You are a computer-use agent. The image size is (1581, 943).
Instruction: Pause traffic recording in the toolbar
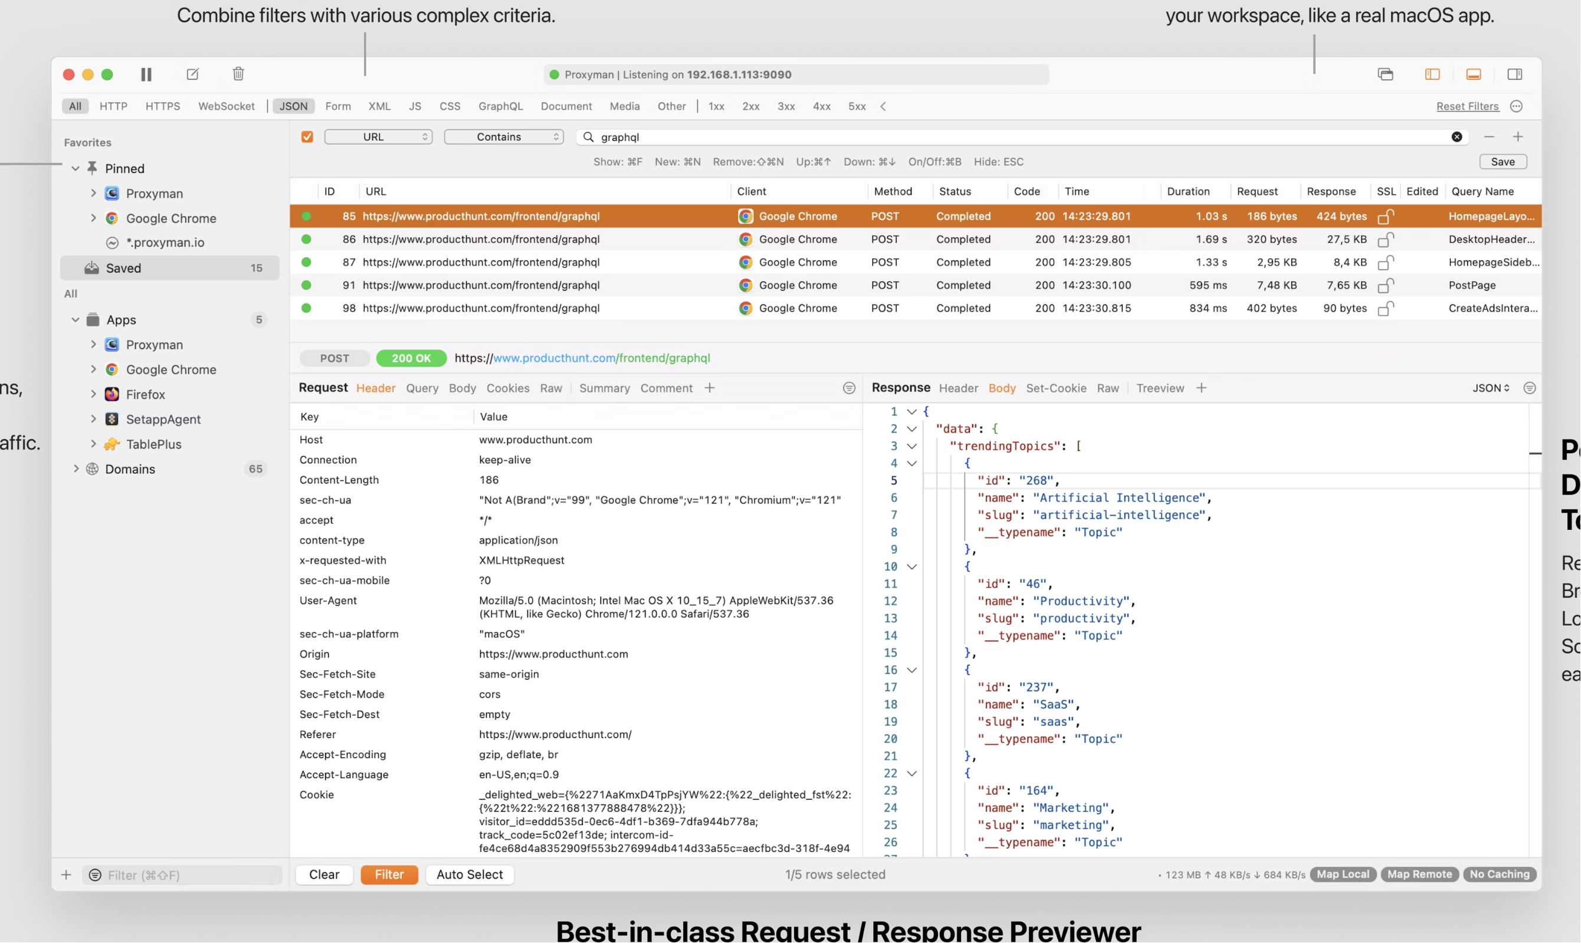(146, 74)
